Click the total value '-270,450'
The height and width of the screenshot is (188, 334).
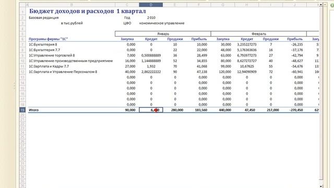tap(296, 110)
